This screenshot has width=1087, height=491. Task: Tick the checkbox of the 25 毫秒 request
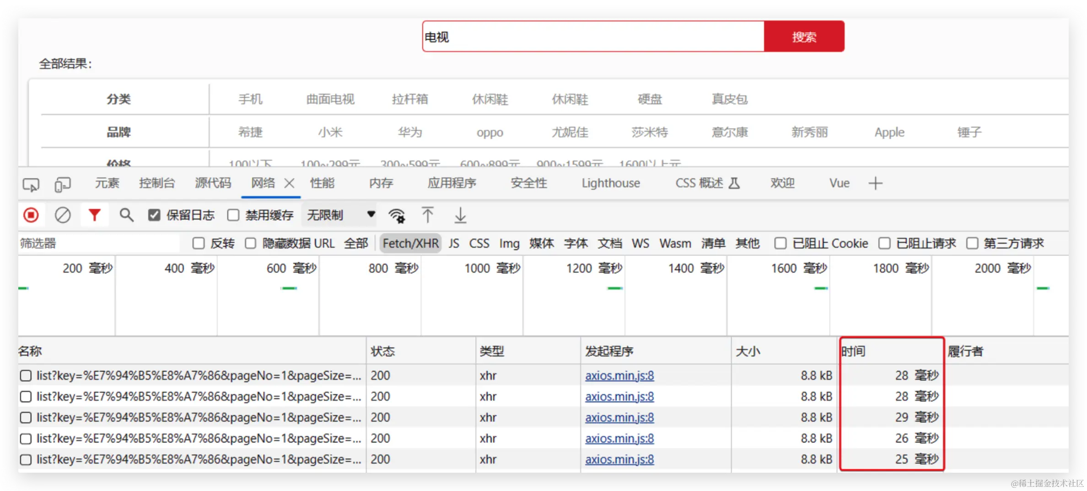[26, 459]
